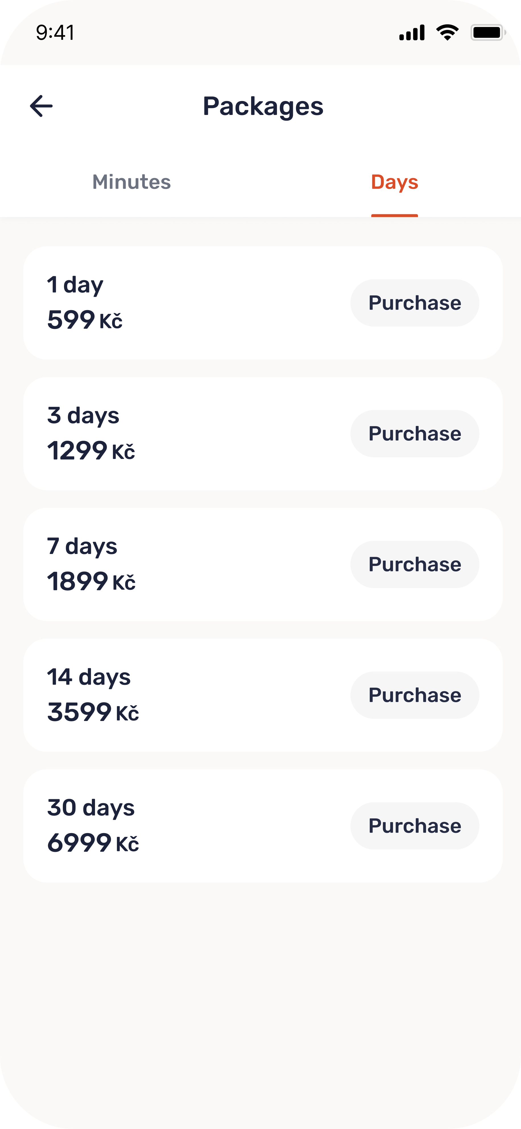Purchase the 3 days package
Viewport: 521px width, 1129px height.
coord(415,433)
